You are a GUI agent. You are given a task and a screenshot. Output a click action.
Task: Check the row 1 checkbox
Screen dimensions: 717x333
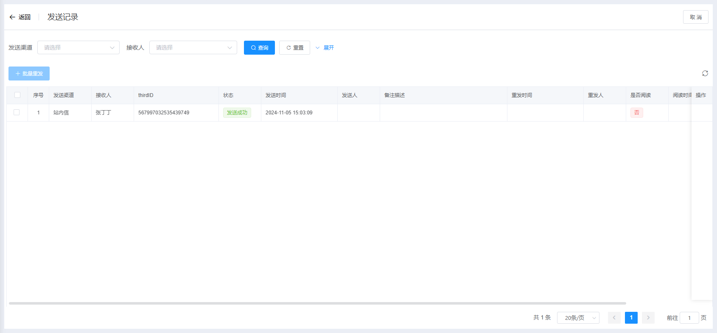(x=17, y=113)
